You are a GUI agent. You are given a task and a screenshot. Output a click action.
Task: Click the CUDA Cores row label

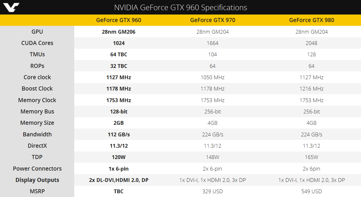tap(37, 43)
